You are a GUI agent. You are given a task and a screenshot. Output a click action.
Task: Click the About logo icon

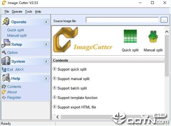point(4,92)
